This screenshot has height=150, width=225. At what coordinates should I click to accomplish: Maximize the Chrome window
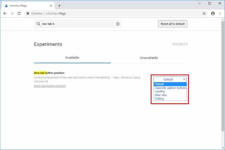(210, 3)
